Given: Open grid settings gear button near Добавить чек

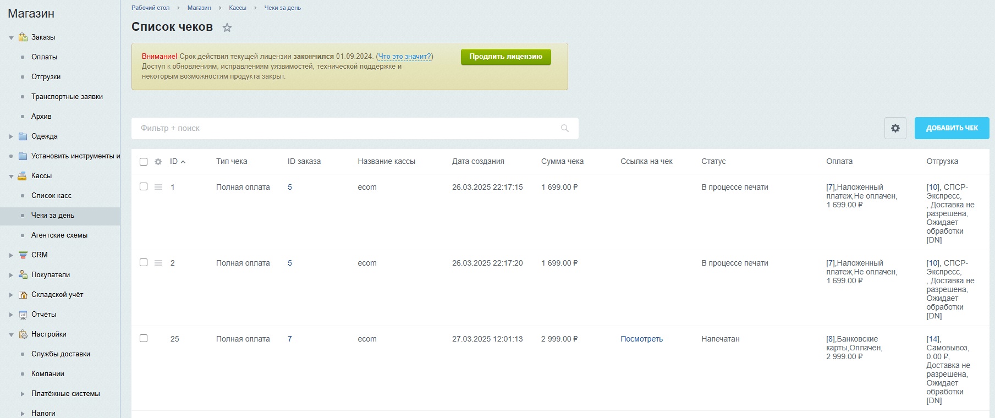Looking at the screenshot, I should (895, 128).
